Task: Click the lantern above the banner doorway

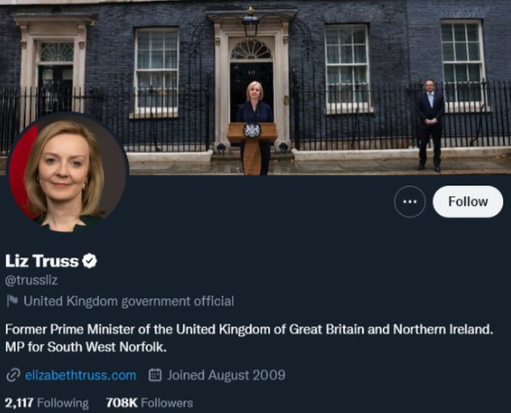Action: click(250, 23)
